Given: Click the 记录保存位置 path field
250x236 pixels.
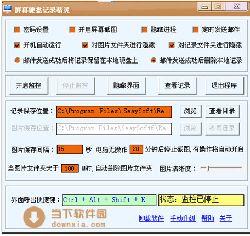Looking at the screenshot, I should 114,112.
